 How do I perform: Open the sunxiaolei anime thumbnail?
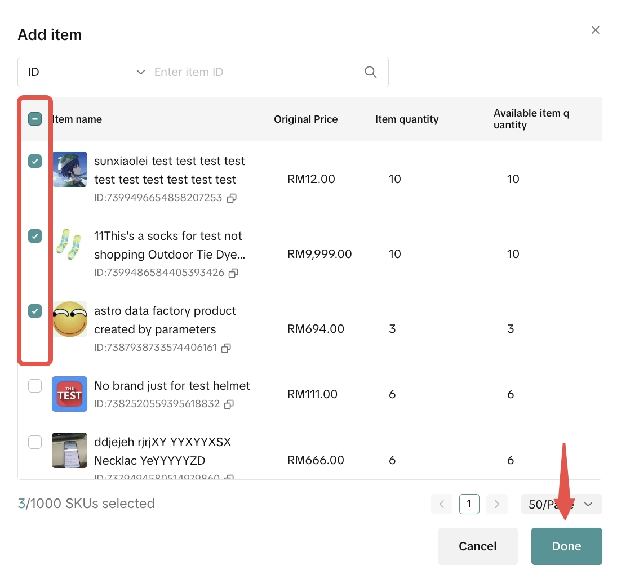tap(70, 169)
